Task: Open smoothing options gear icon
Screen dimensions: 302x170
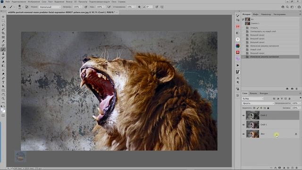Action: click(139, 7)
